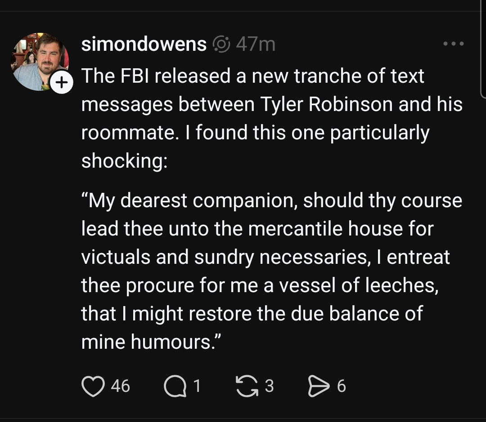Image resolution: width=486 pixels, height=422 pixels.
Task: Click the 47m timestamp
Action: tap(255, 44)
